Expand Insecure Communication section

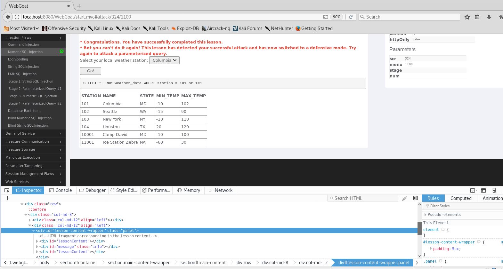(x=33, y=141)
